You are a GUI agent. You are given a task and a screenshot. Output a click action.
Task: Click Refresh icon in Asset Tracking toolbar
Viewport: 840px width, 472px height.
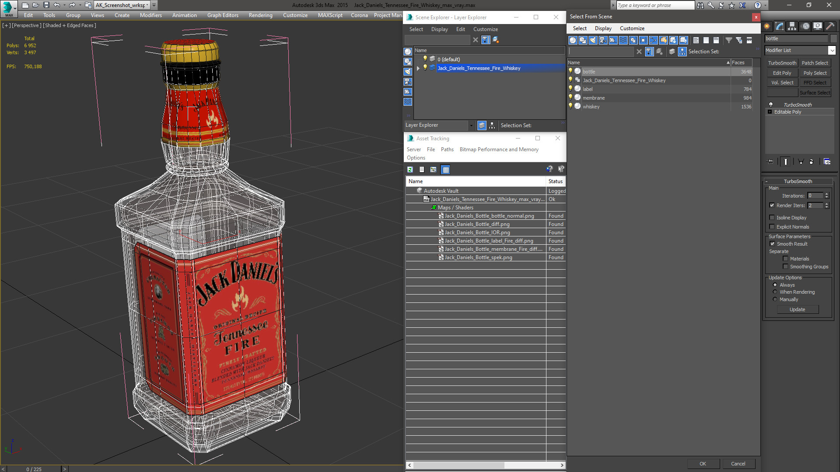click(410, 170)
